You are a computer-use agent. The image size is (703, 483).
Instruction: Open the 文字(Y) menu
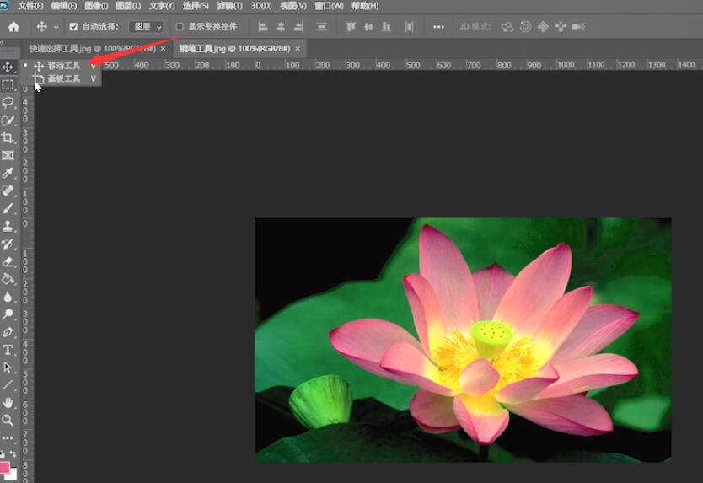(x=162, y=6)
